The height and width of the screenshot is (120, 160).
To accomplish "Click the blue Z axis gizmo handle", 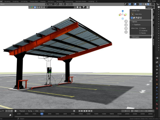I will [123, 11].
